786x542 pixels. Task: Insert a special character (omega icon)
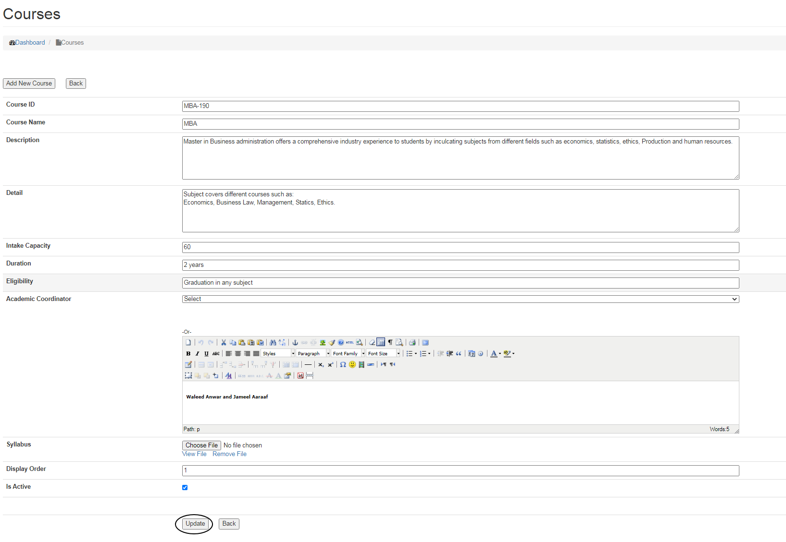point(343,365)
